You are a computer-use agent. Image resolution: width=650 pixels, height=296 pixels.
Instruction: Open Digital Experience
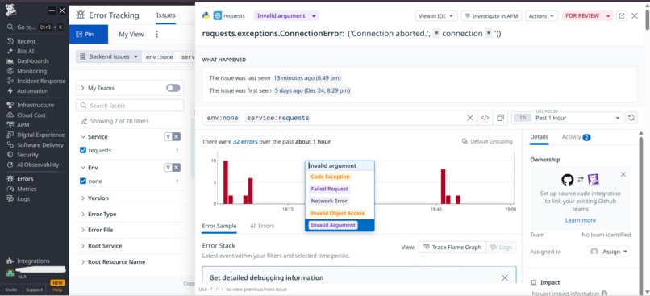(40, 135)
